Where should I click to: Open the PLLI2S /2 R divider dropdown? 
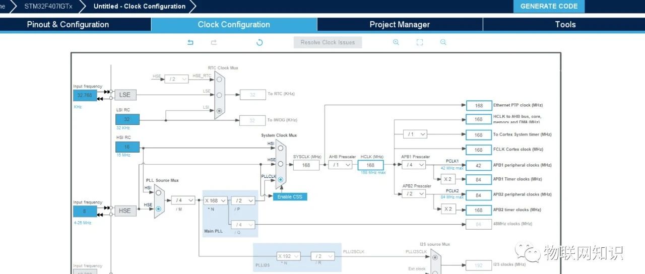pyautogui.click(x=322, y=256)
